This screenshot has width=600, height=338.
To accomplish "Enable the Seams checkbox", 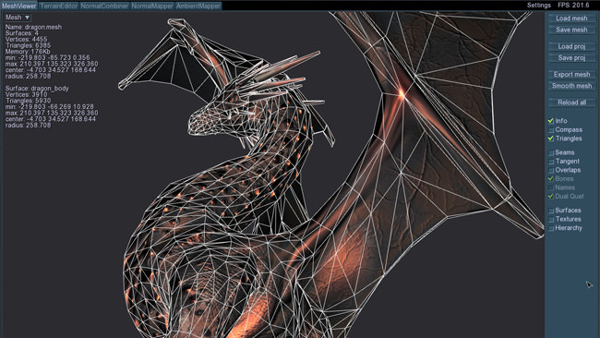I will 551,152.
